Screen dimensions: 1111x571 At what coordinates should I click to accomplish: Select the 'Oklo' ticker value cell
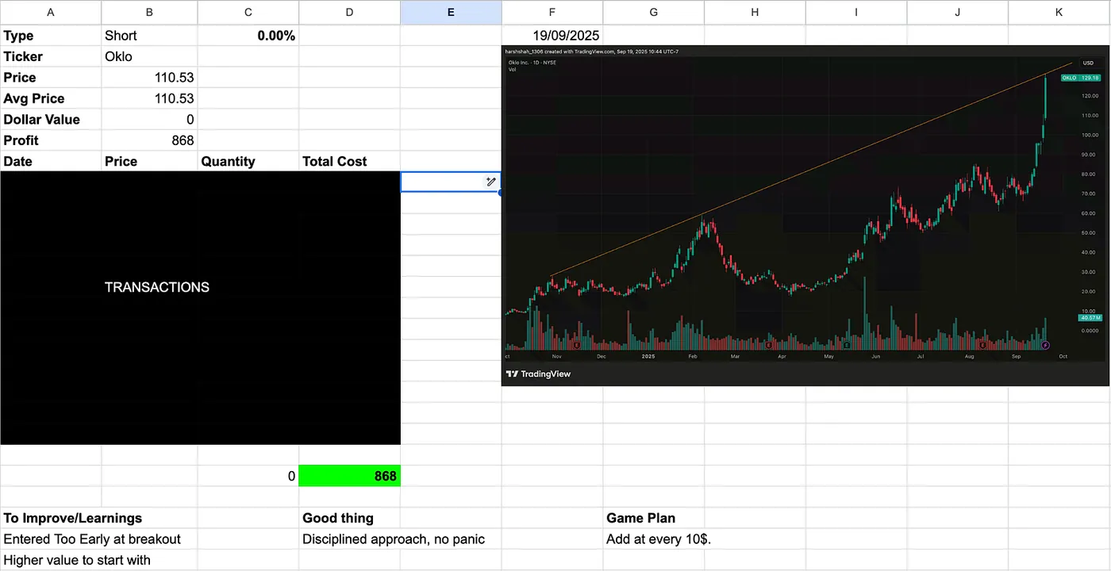coord(150,56)
